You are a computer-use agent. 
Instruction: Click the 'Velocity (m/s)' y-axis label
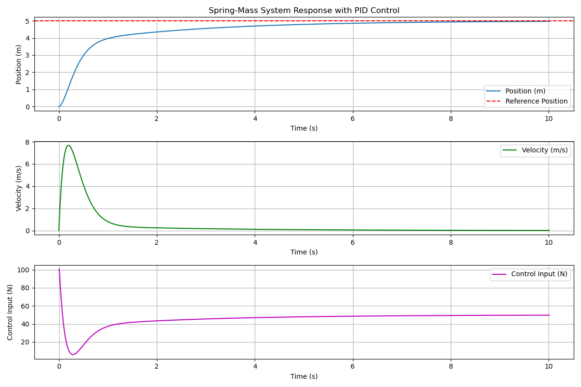[19, 188]
